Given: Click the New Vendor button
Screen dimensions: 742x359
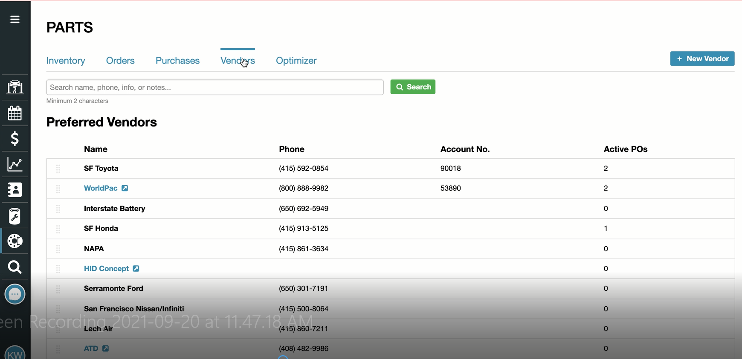Looking at the screenshot, I should pyautogui.click(x=702, y=59).
